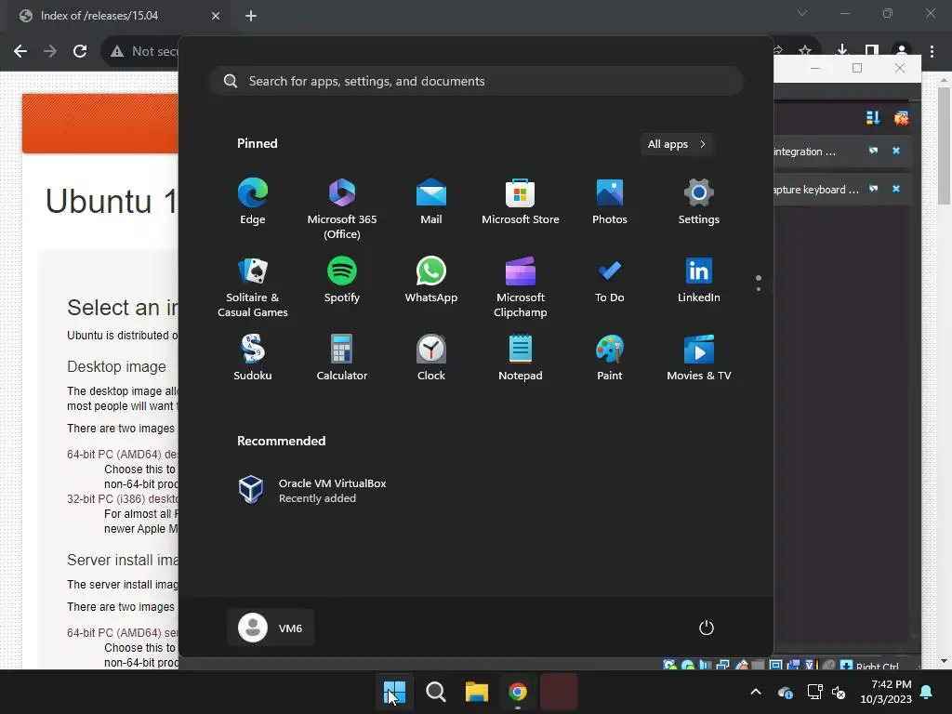Reload the Chrome page
Screen dimensions: 952x714
click(80, 52)
